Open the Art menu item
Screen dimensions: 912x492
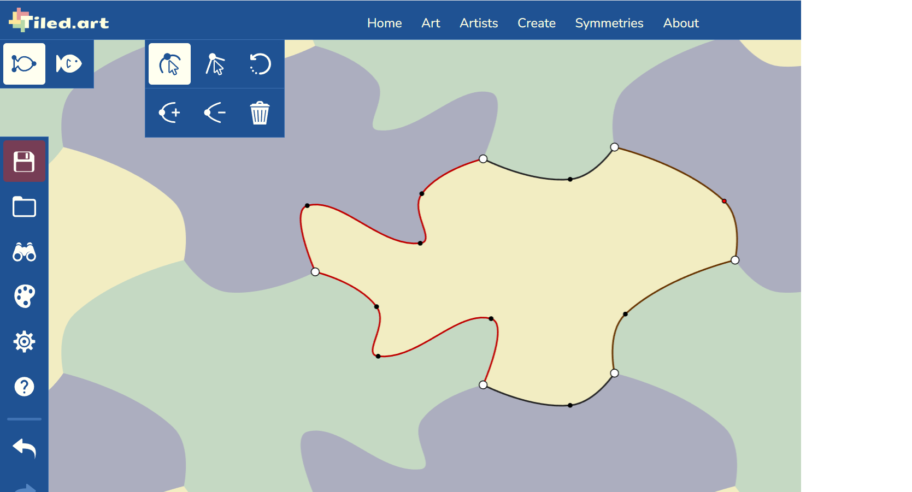point(431,23)
